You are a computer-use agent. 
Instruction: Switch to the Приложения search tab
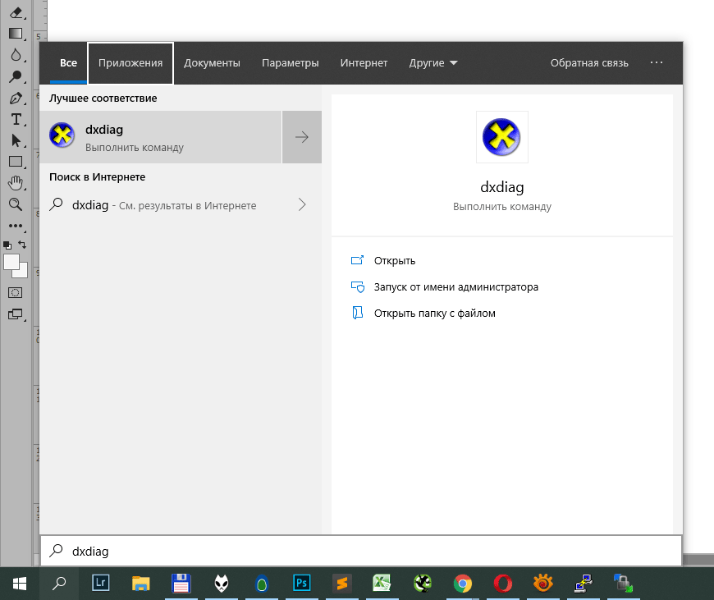(x=130, y=63)
